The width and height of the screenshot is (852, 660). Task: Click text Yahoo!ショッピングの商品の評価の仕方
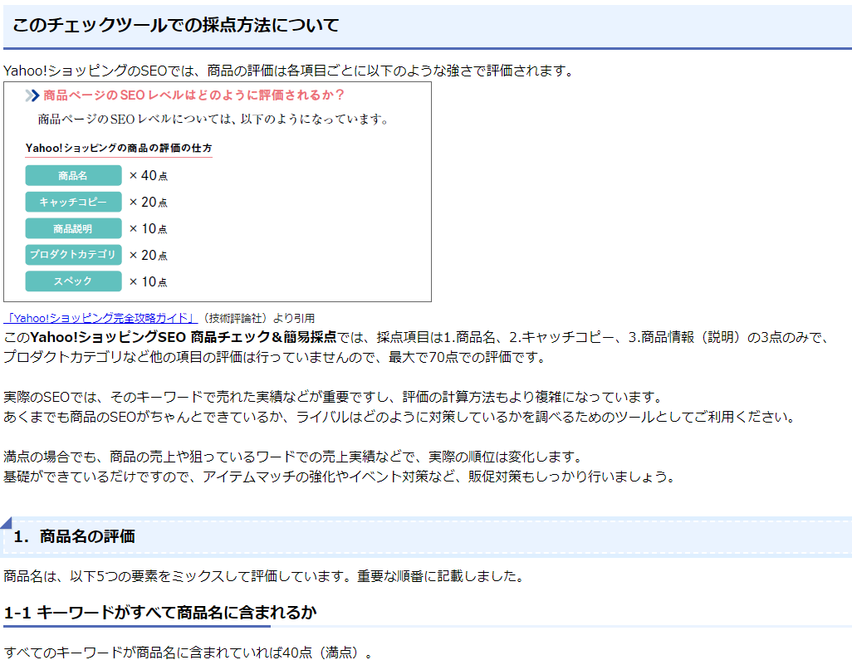119,148
